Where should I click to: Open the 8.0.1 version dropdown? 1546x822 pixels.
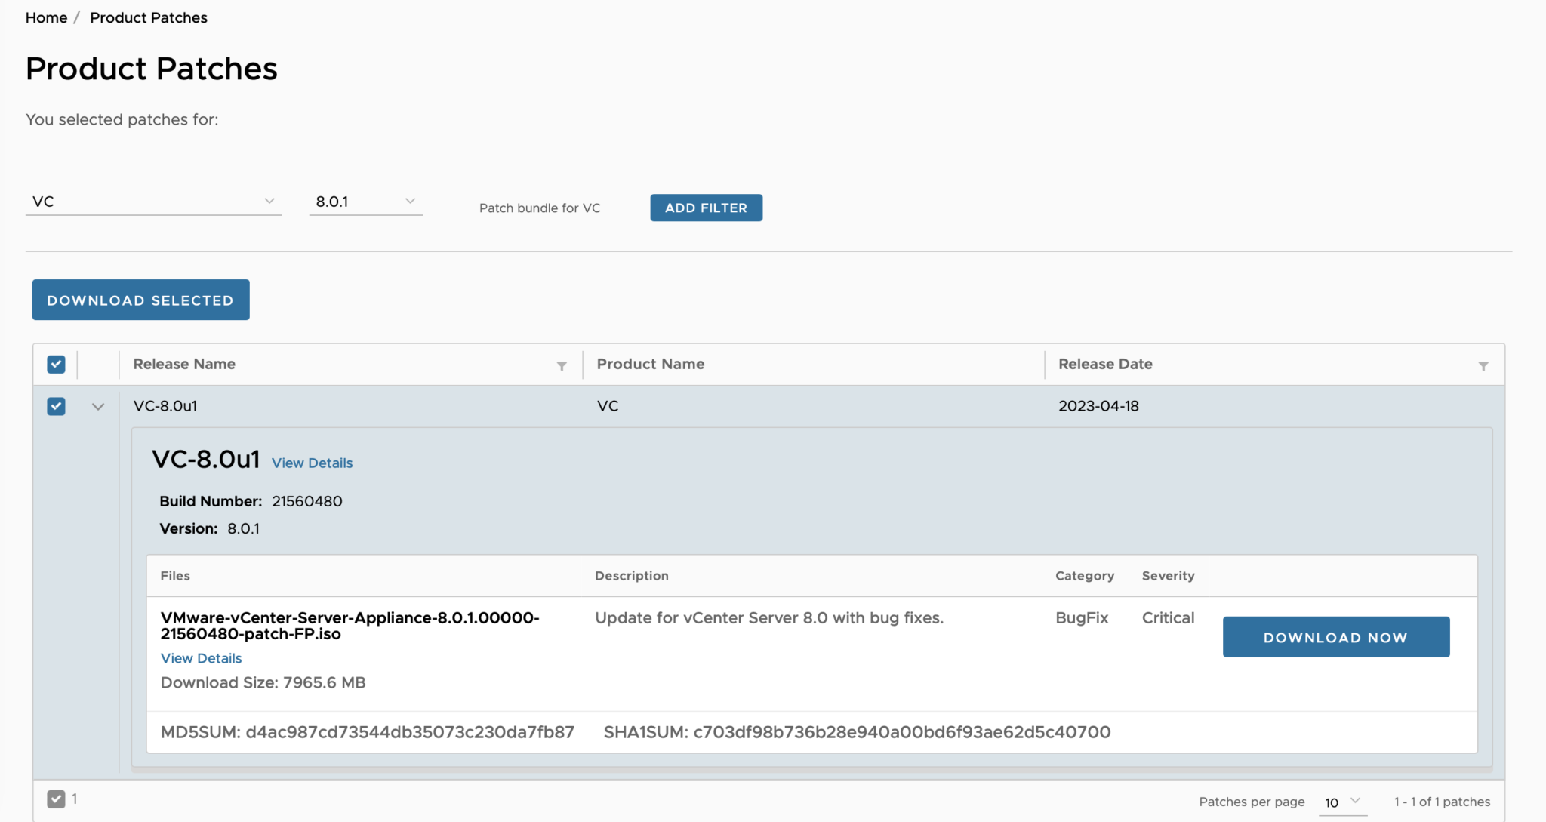coord(365,202)
